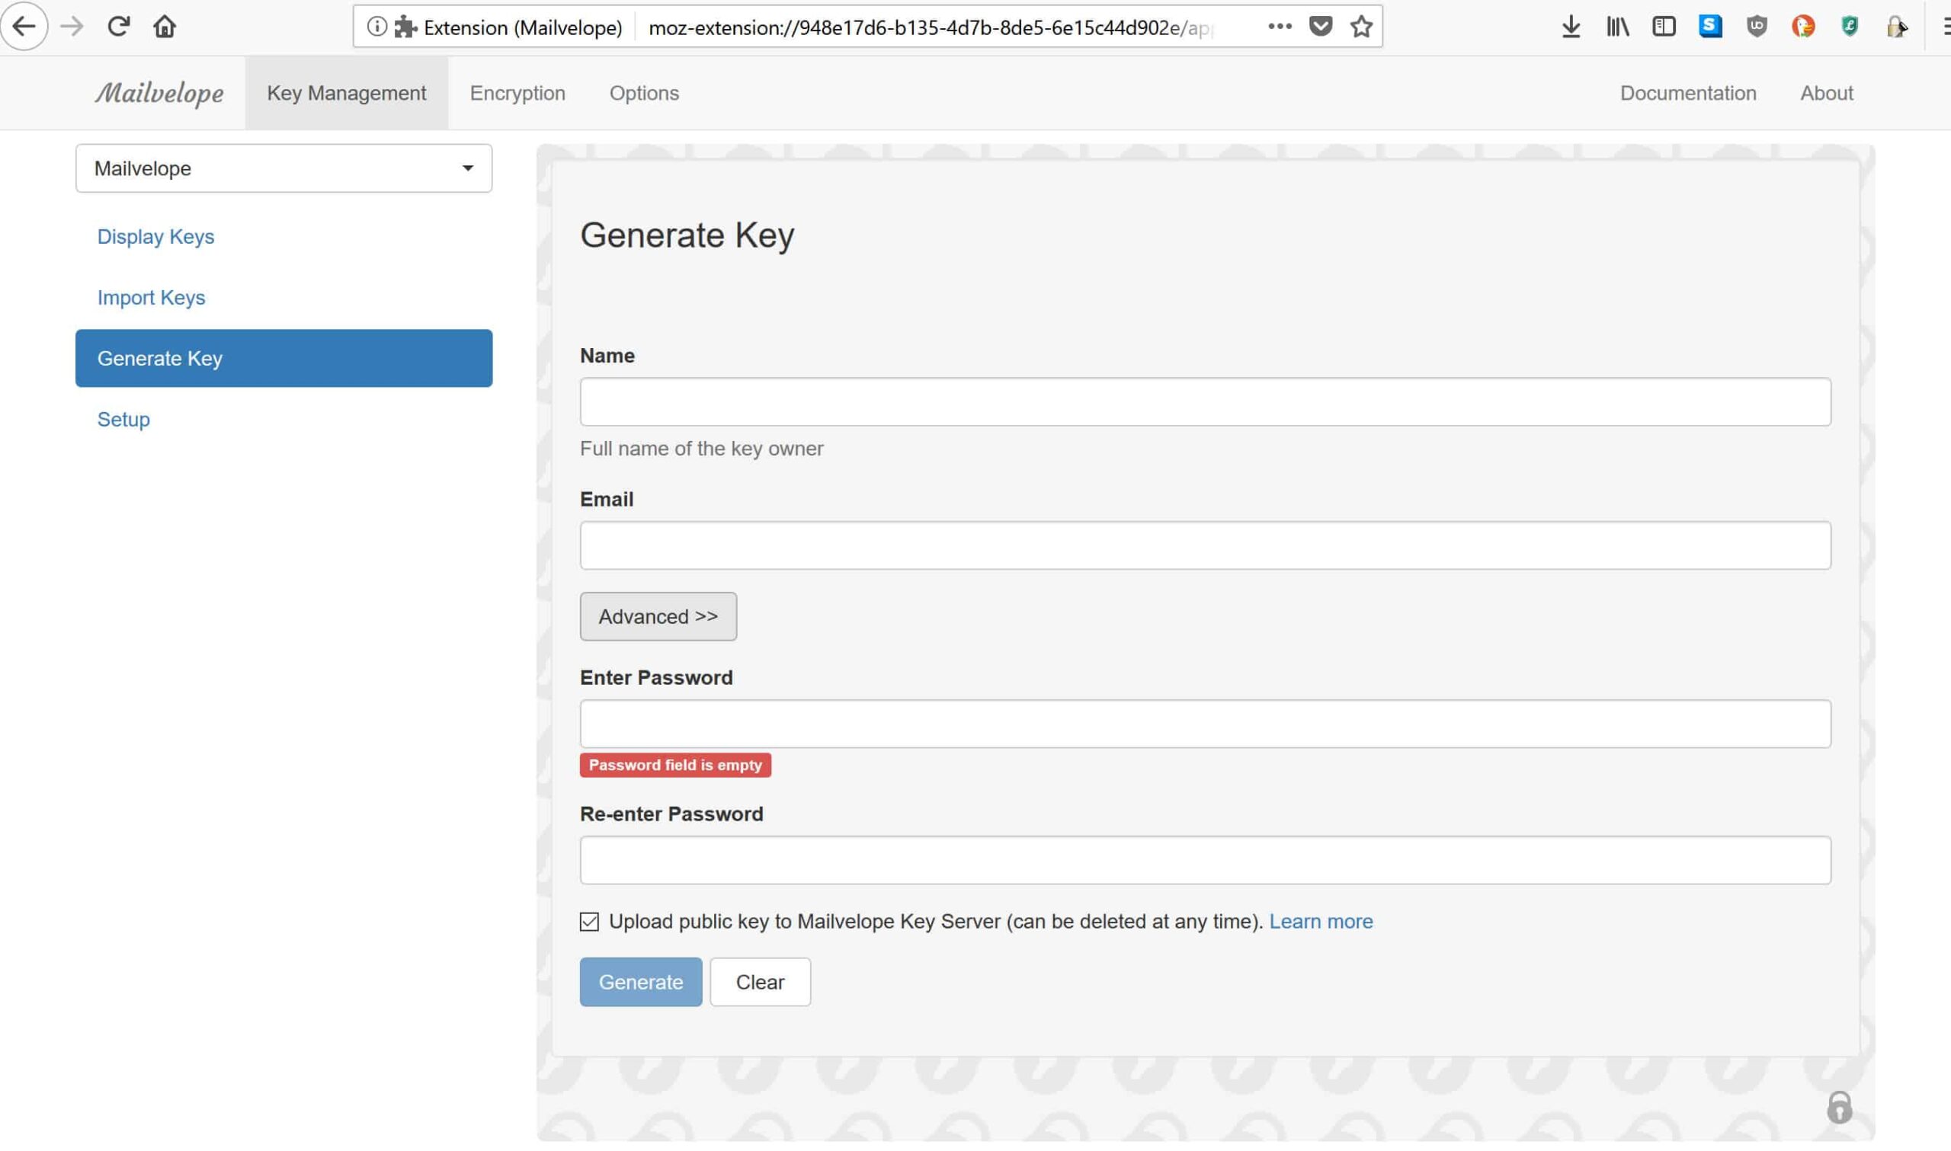The width and height of the screenshot is (1951, 1151).
Task: Click the Email input field
Action: (1206, 545)
